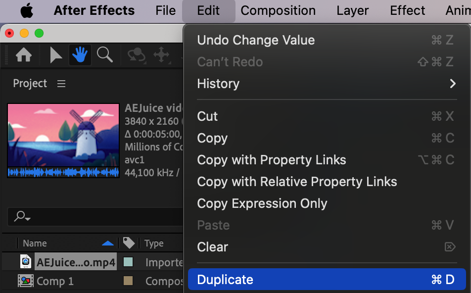This screenshot has width=471, height=293.
Task: Select the Selection arrow tool
Action: point(56,55)
